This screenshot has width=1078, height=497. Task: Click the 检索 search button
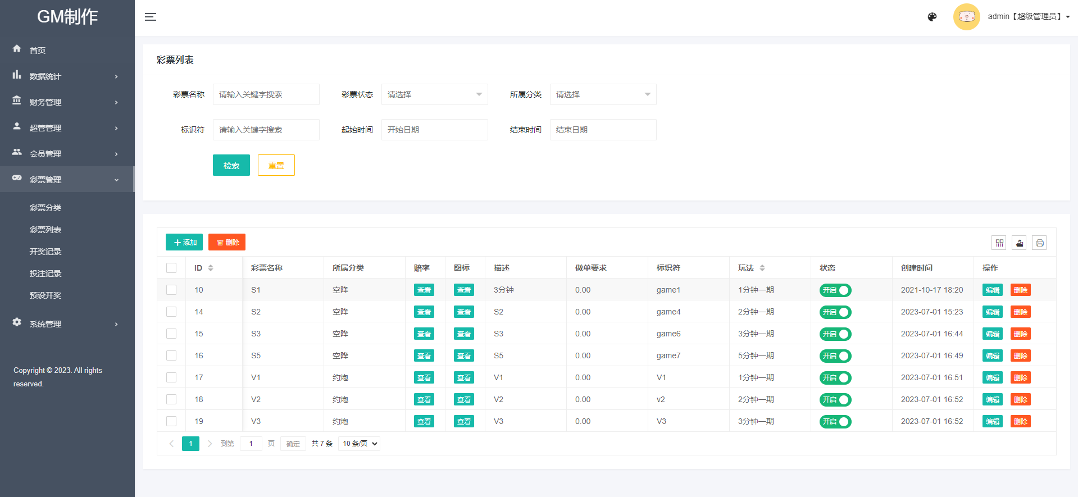point(231,166)
